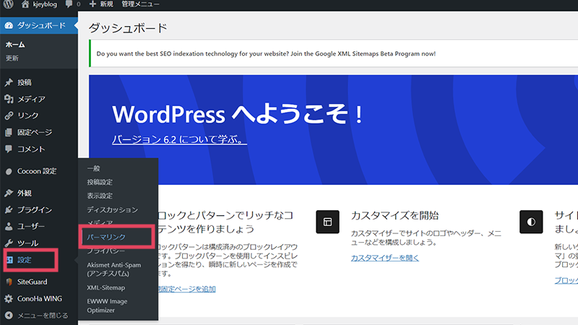Click the SiteGuard shield icon
578x325 pixels.
9,282
